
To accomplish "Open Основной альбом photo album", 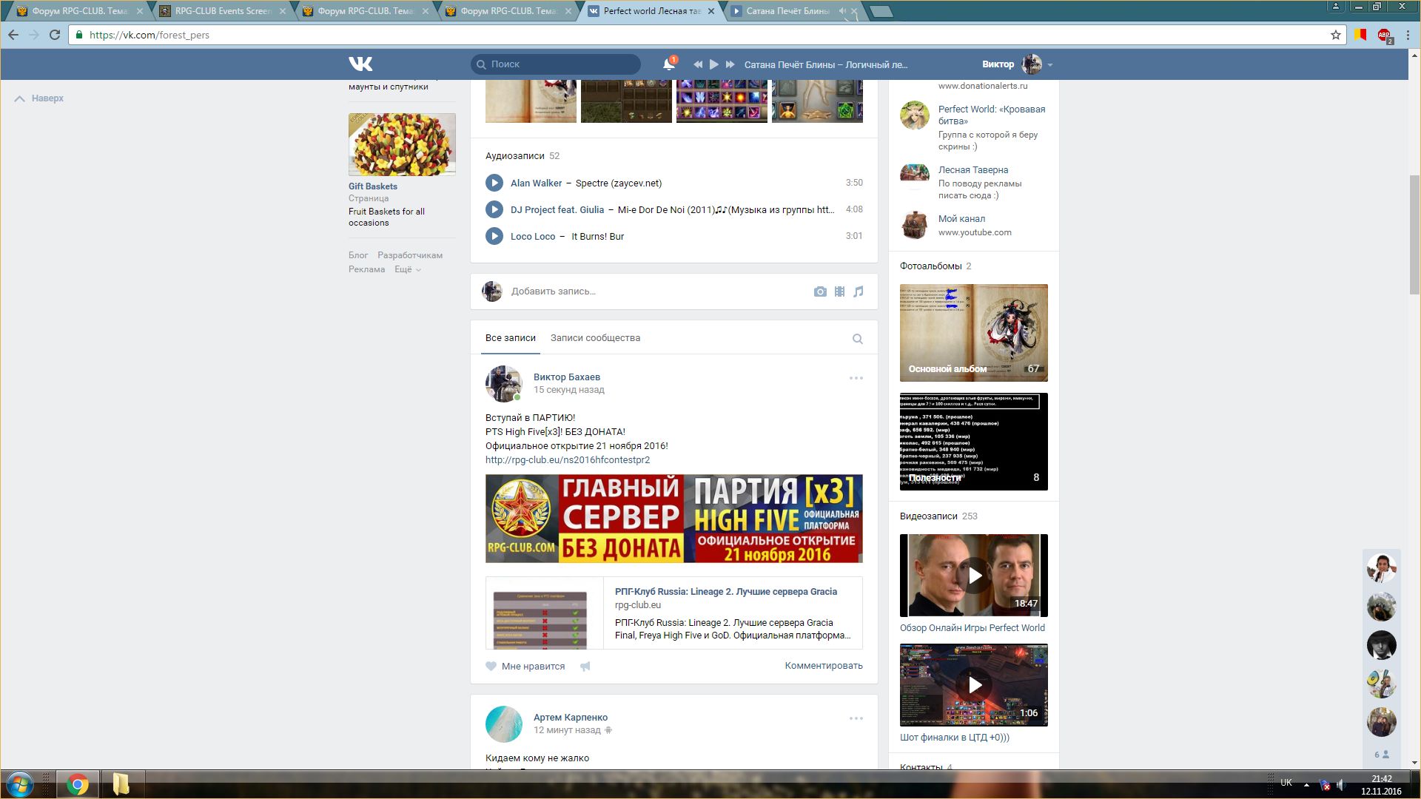I will tap(974, 333).
